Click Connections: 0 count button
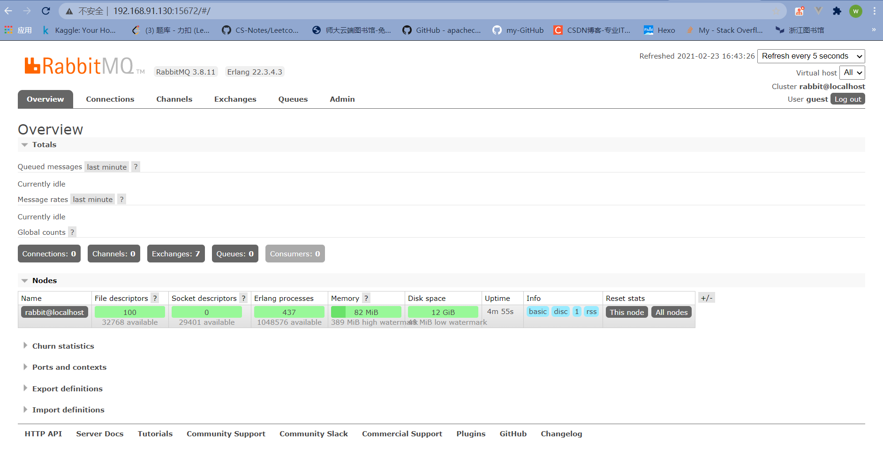This screenshot has width=883, height=456. (x=49, y=254)
